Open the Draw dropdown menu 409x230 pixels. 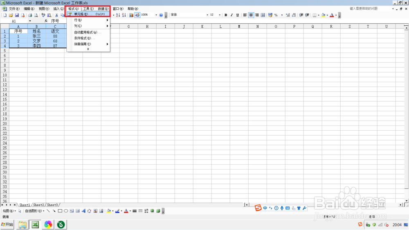[9, 211]
